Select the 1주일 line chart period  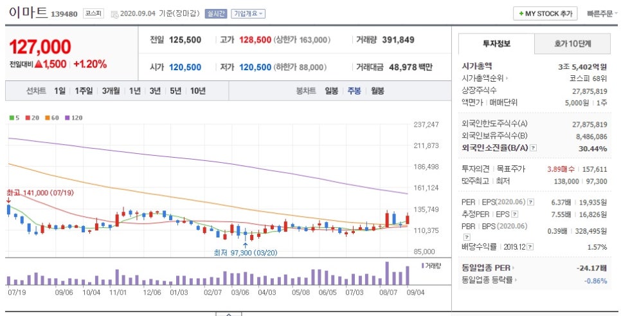[x=84, y=91]
